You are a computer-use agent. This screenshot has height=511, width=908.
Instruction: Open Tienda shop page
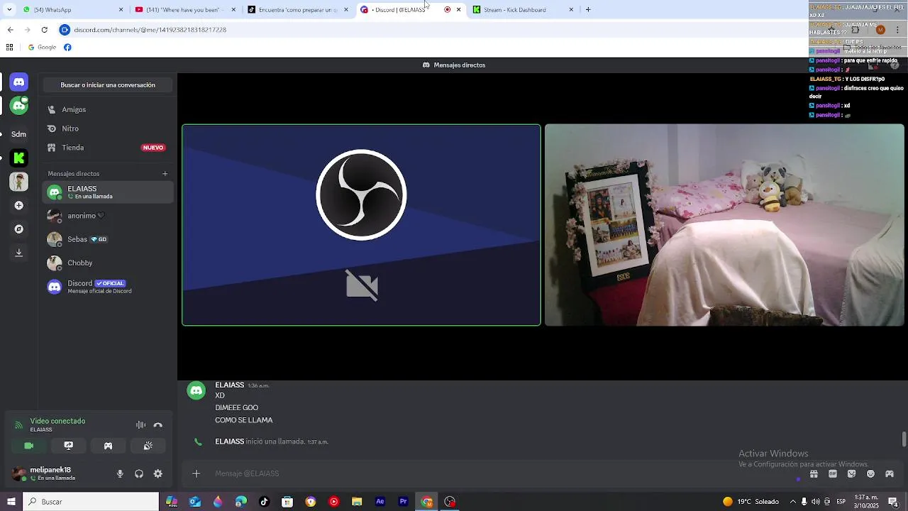coord(107,148)
